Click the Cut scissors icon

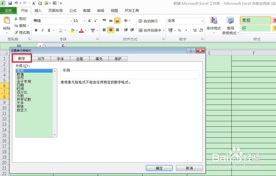(x=16, y=19)
